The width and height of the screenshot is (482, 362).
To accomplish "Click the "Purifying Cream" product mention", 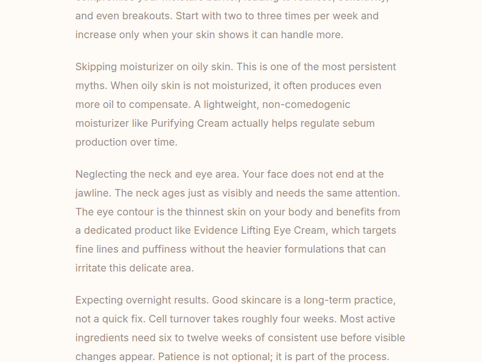I will tap(189, 123).
